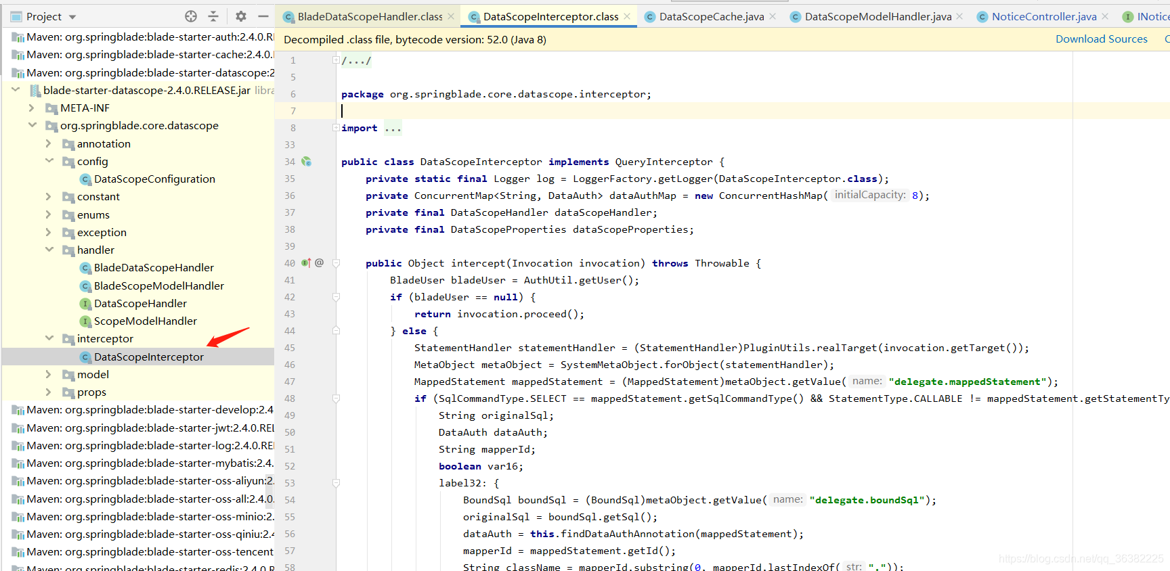
Task: Select the DataScopeInterceptor.class tab
Action: tap(550, 16)
